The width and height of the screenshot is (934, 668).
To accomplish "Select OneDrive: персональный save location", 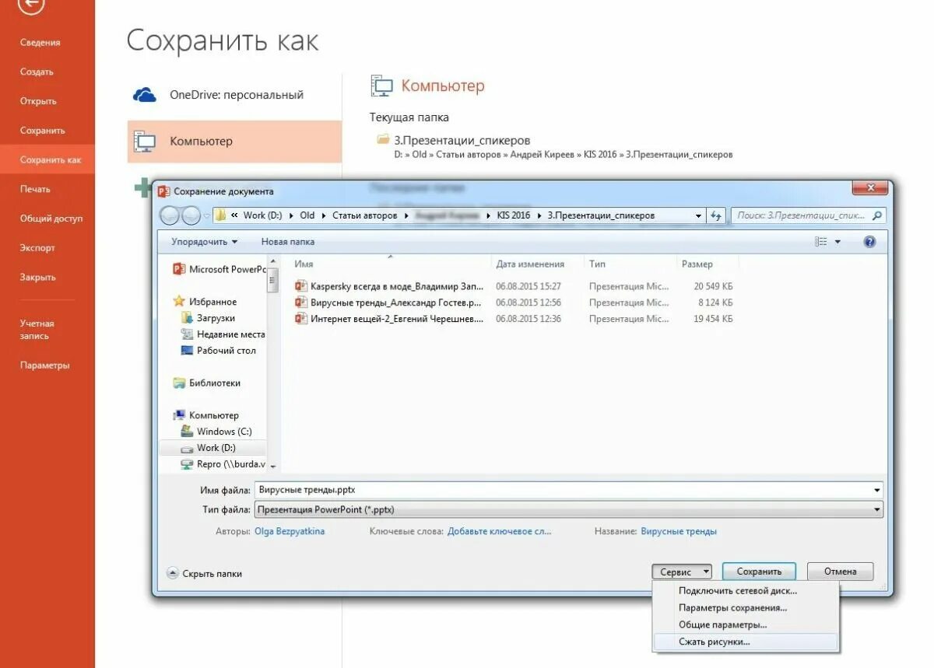I will pyautogui.click(x=235, y=95).
